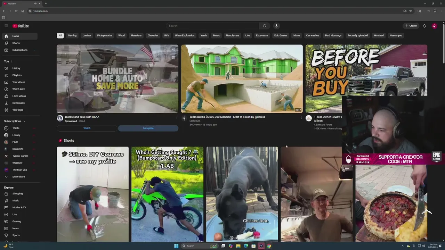This screenshot has height=250, width=445.
Task: Open Liked videos in the sidebar
Action: [19, 96]
